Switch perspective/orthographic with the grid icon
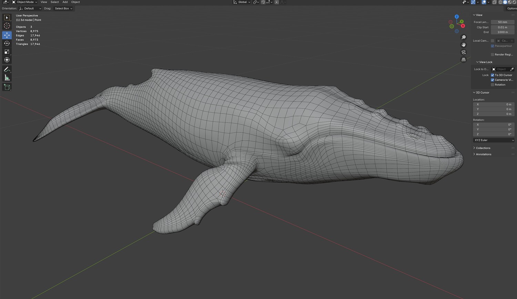Screen dimensions: 517x299 (x=464, y=59)
